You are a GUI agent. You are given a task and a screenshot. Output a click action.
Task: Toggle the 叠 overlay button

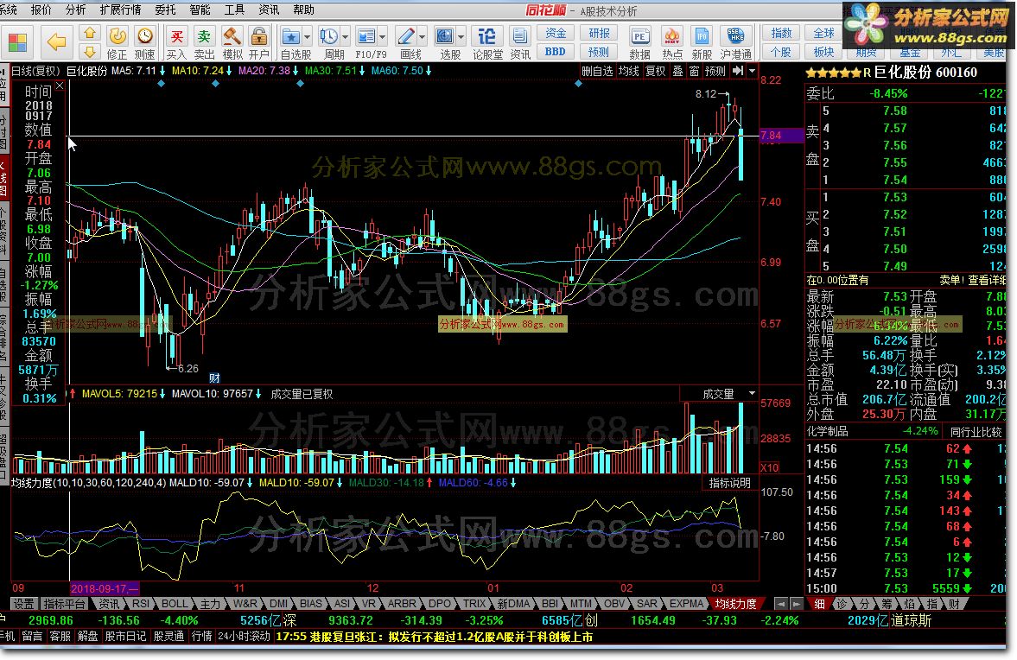coord(677,71)
